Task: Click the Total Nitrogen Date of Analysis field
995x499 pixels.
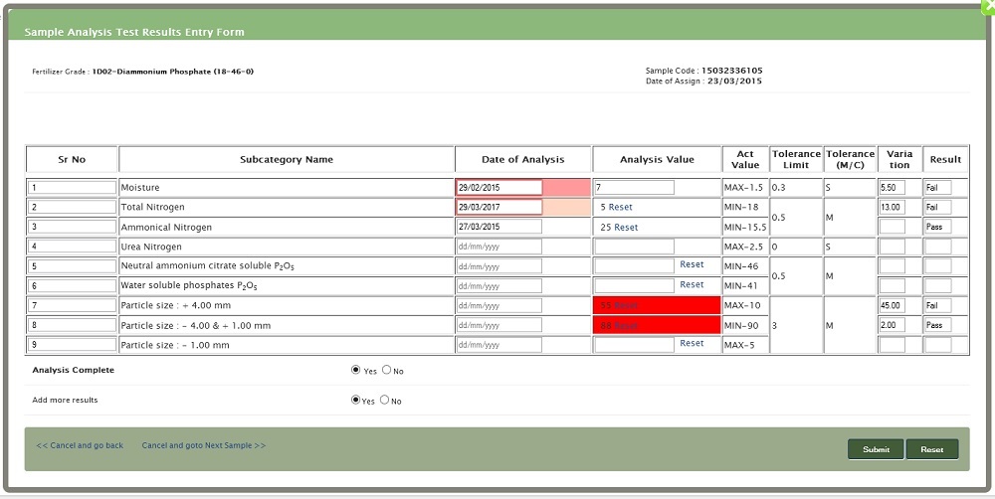Action: pos(498,207)
